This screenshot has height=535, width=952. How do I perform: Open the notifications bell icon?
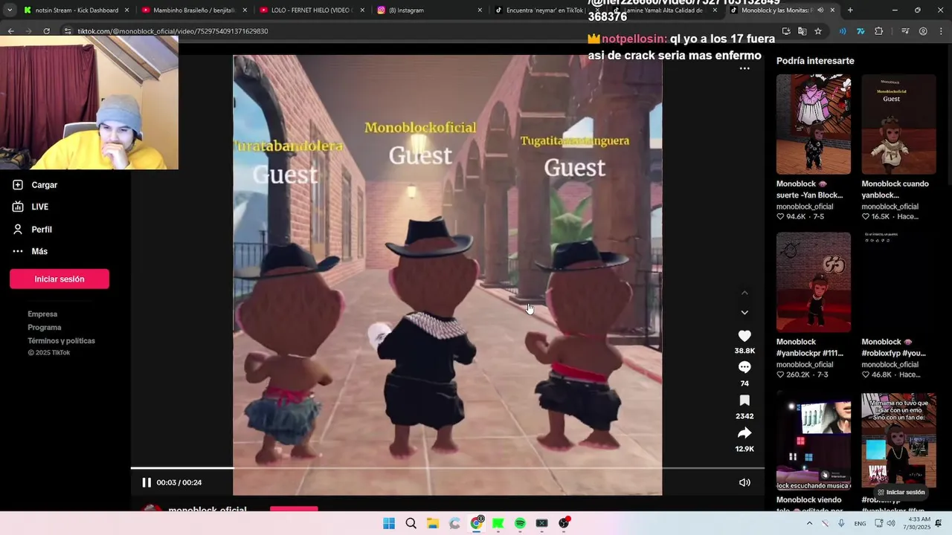[939, 523]
